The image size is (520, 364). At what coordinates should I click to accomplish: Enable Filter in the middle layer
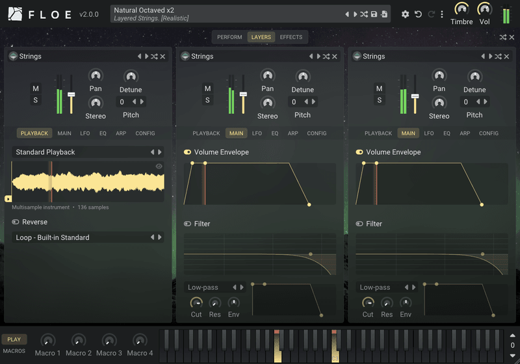[x=187, y=224]
